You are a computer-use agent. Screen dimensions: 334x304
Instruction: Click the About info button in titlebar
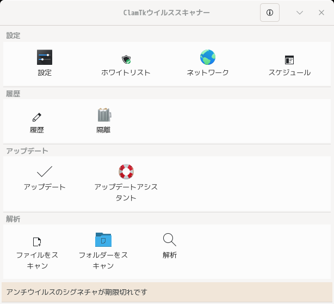270,13
